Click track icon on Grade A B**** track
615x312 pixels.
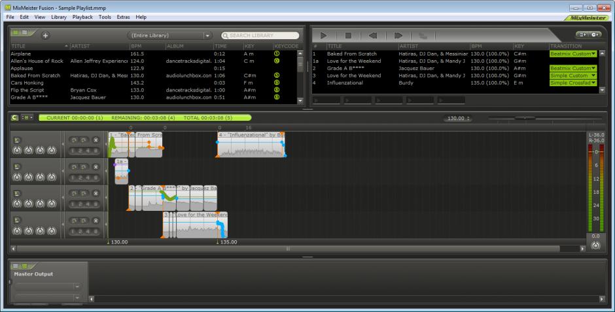(x=17, y=193)
